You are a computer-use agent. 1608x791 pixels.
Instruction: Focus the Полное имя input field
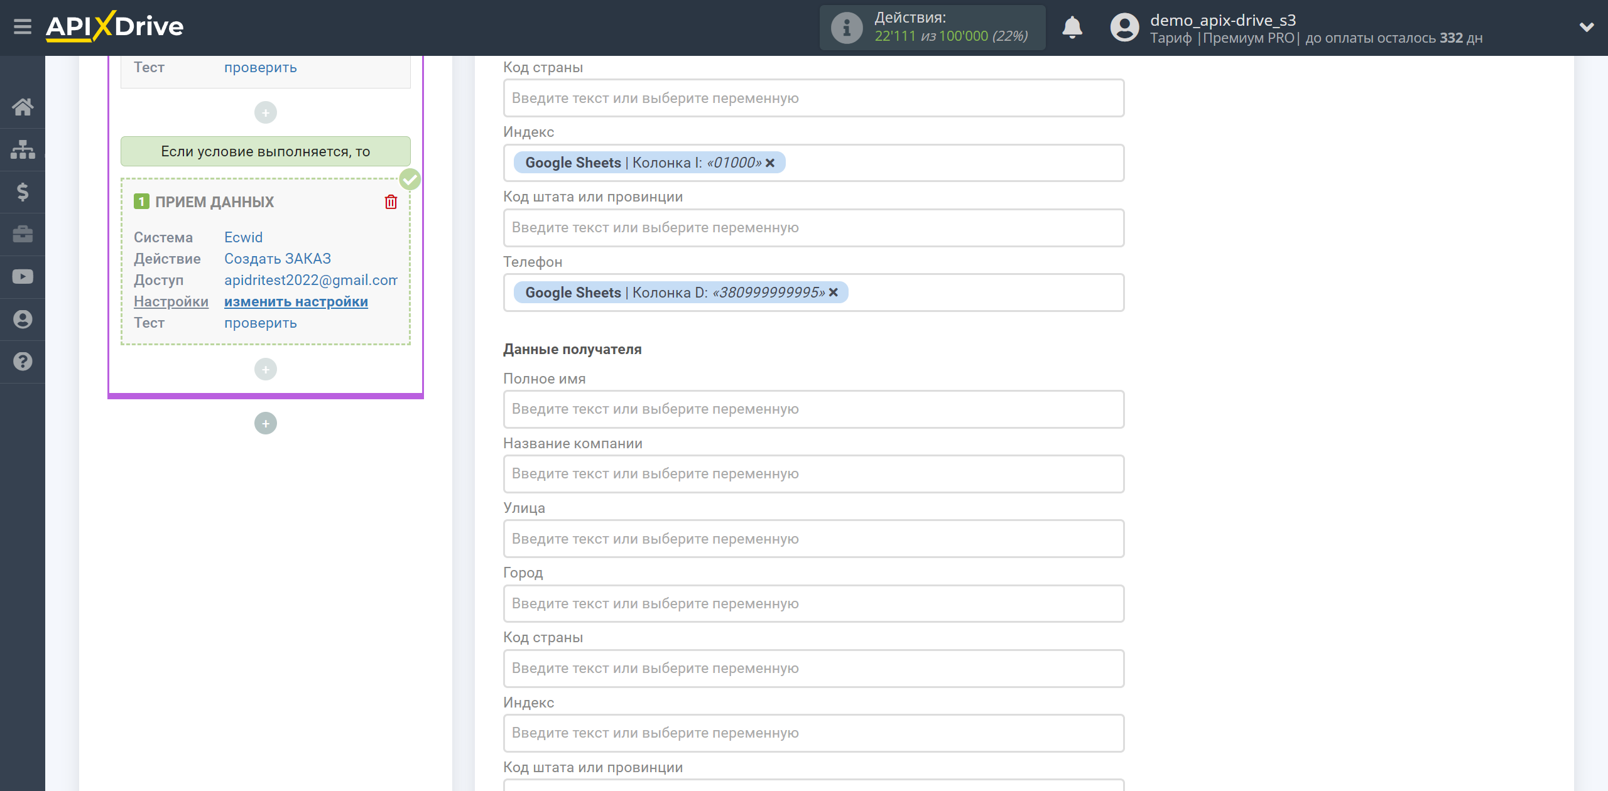pos(813,409)
